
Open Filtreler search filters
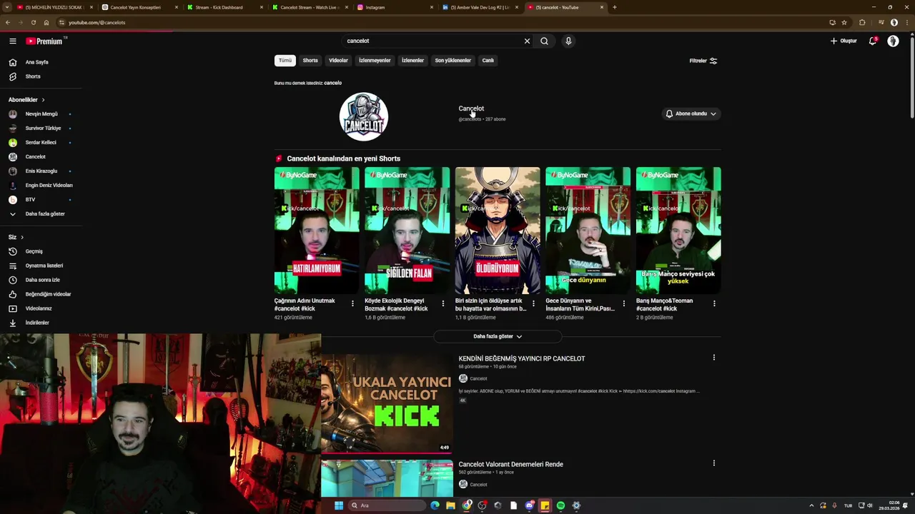[x=703, y=61]
